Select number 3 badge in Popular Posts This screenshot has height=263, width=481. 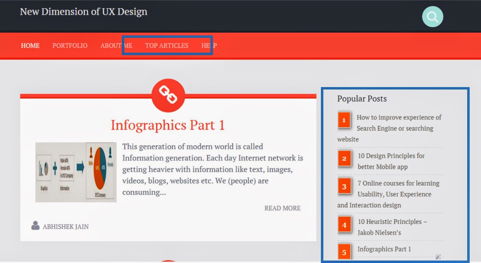[x=344, y=186]
